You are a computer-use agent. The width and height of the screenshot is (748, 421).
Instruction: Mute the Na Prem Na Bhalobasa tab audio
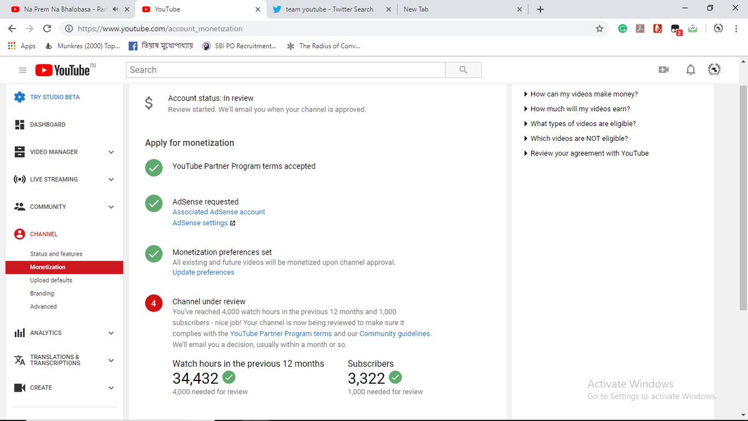tap(115, 9)
